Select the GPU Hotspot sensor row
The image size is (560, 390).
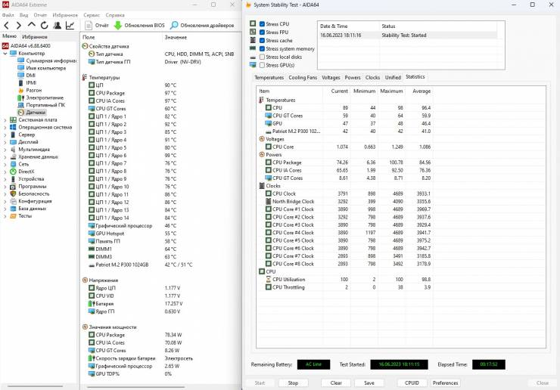pyautogui.click(x=160, y=234)
